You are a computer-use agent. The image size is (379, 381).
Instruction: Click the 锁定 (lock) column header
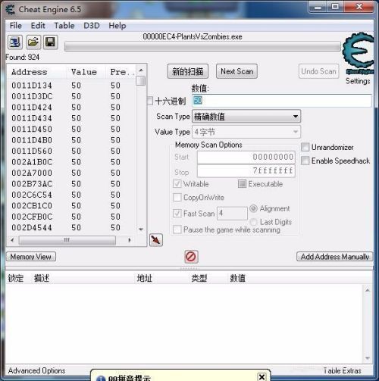point(16,278)
